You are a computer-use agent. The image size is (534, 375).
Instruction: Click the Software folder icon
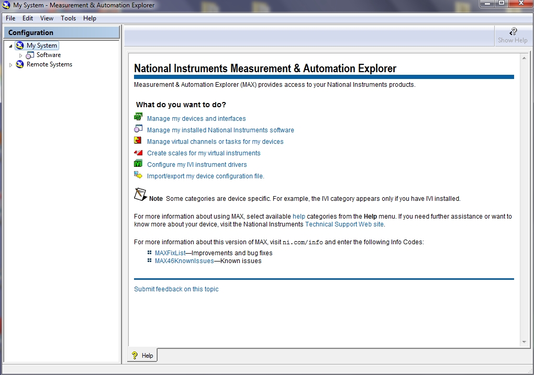(x=30, y=55)
